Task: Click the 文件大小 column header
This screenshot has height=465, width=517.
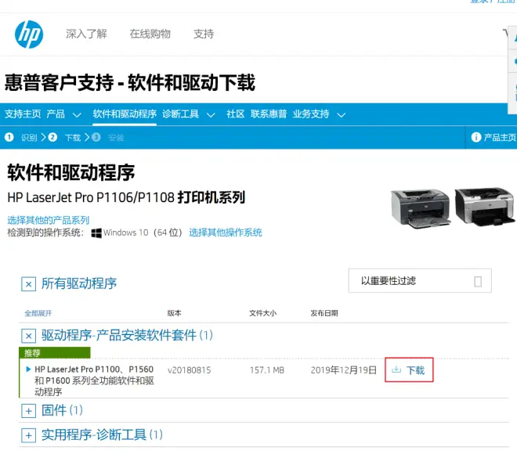Action: [x=262, y=313]
